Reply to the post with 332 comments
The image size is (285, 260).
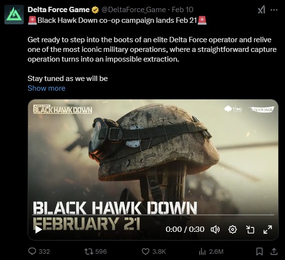39,251
